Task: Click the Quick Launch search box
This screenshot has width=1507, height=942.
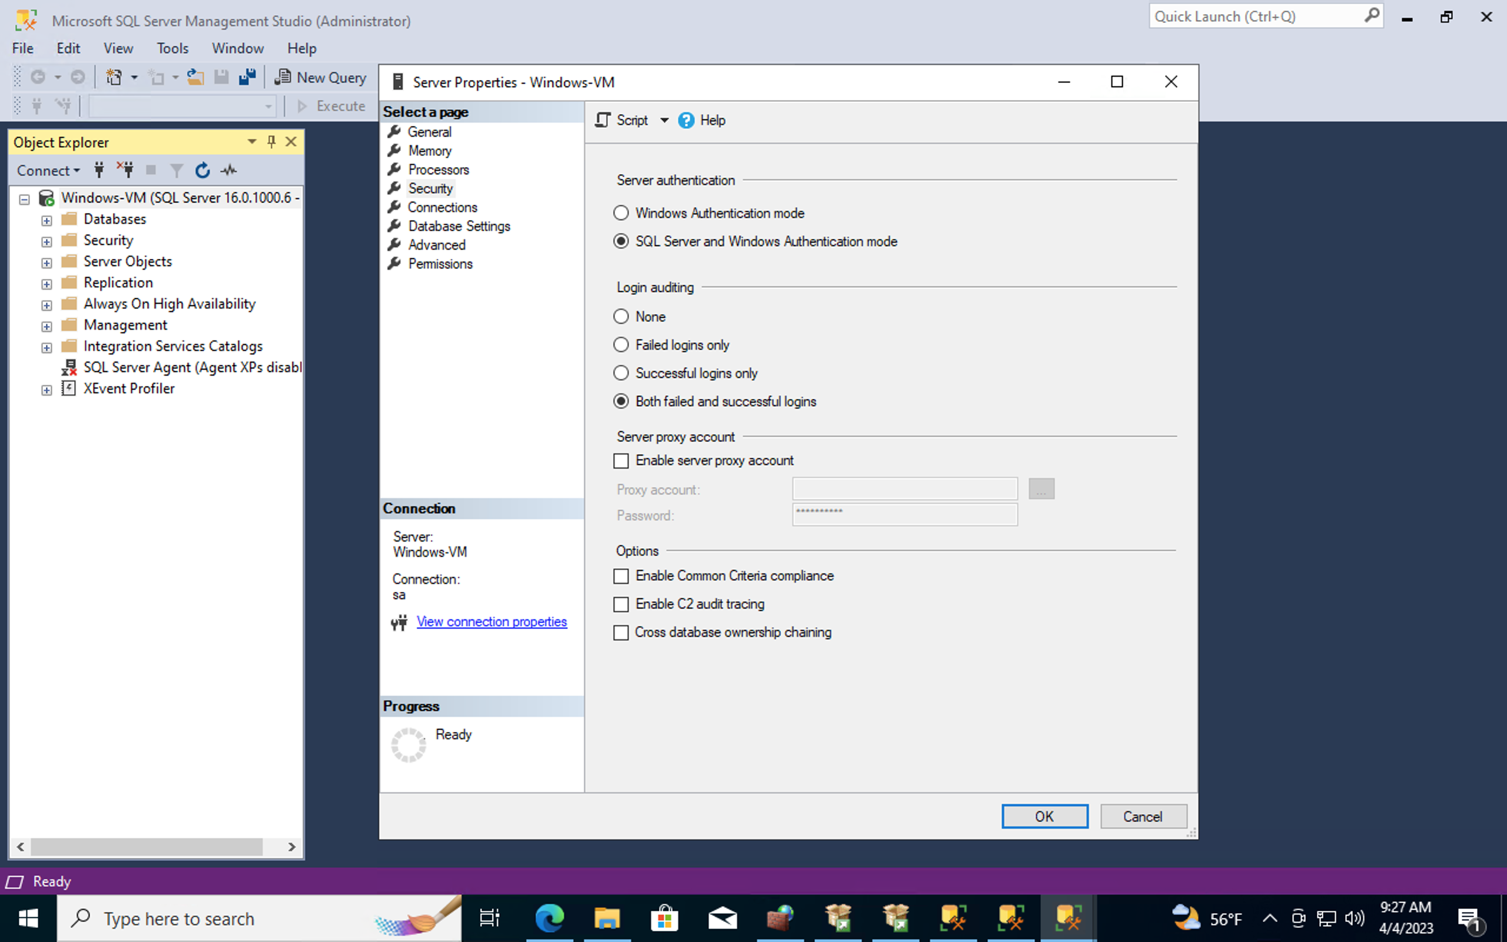Action: click(x=1266, y=16)
